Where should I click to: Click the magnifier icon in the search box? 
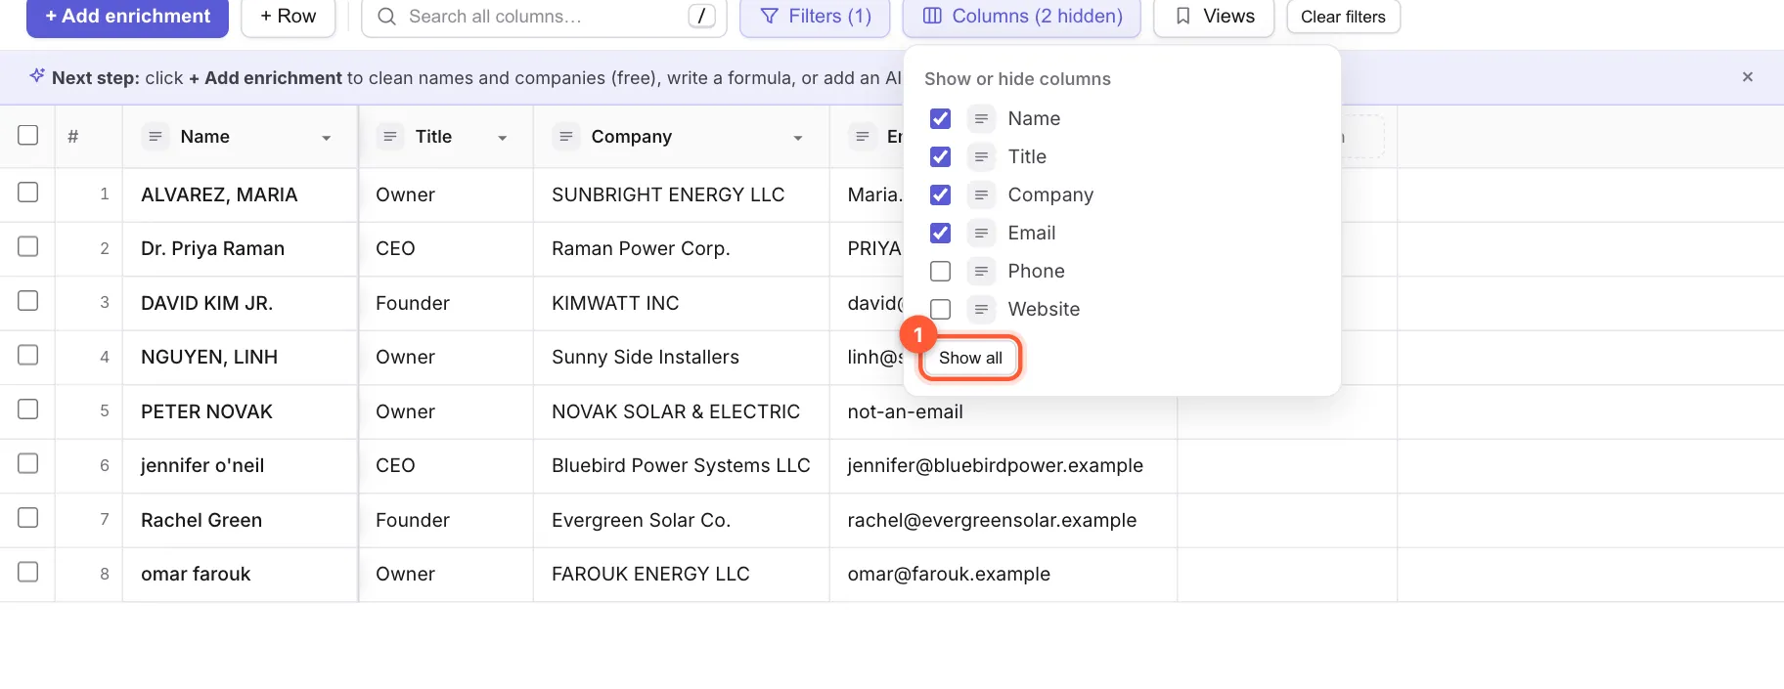[386, 17]
